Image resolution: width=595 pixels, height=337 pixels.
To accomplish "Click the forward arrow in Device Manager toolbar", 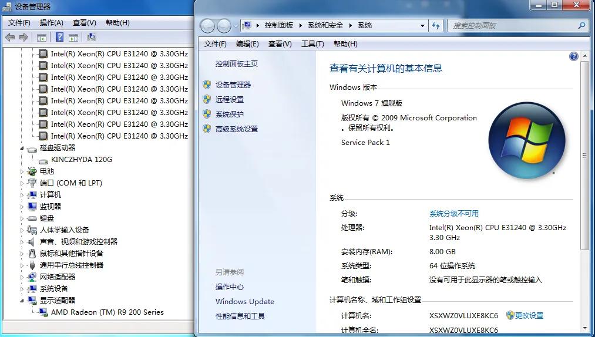I will (23, 37).
